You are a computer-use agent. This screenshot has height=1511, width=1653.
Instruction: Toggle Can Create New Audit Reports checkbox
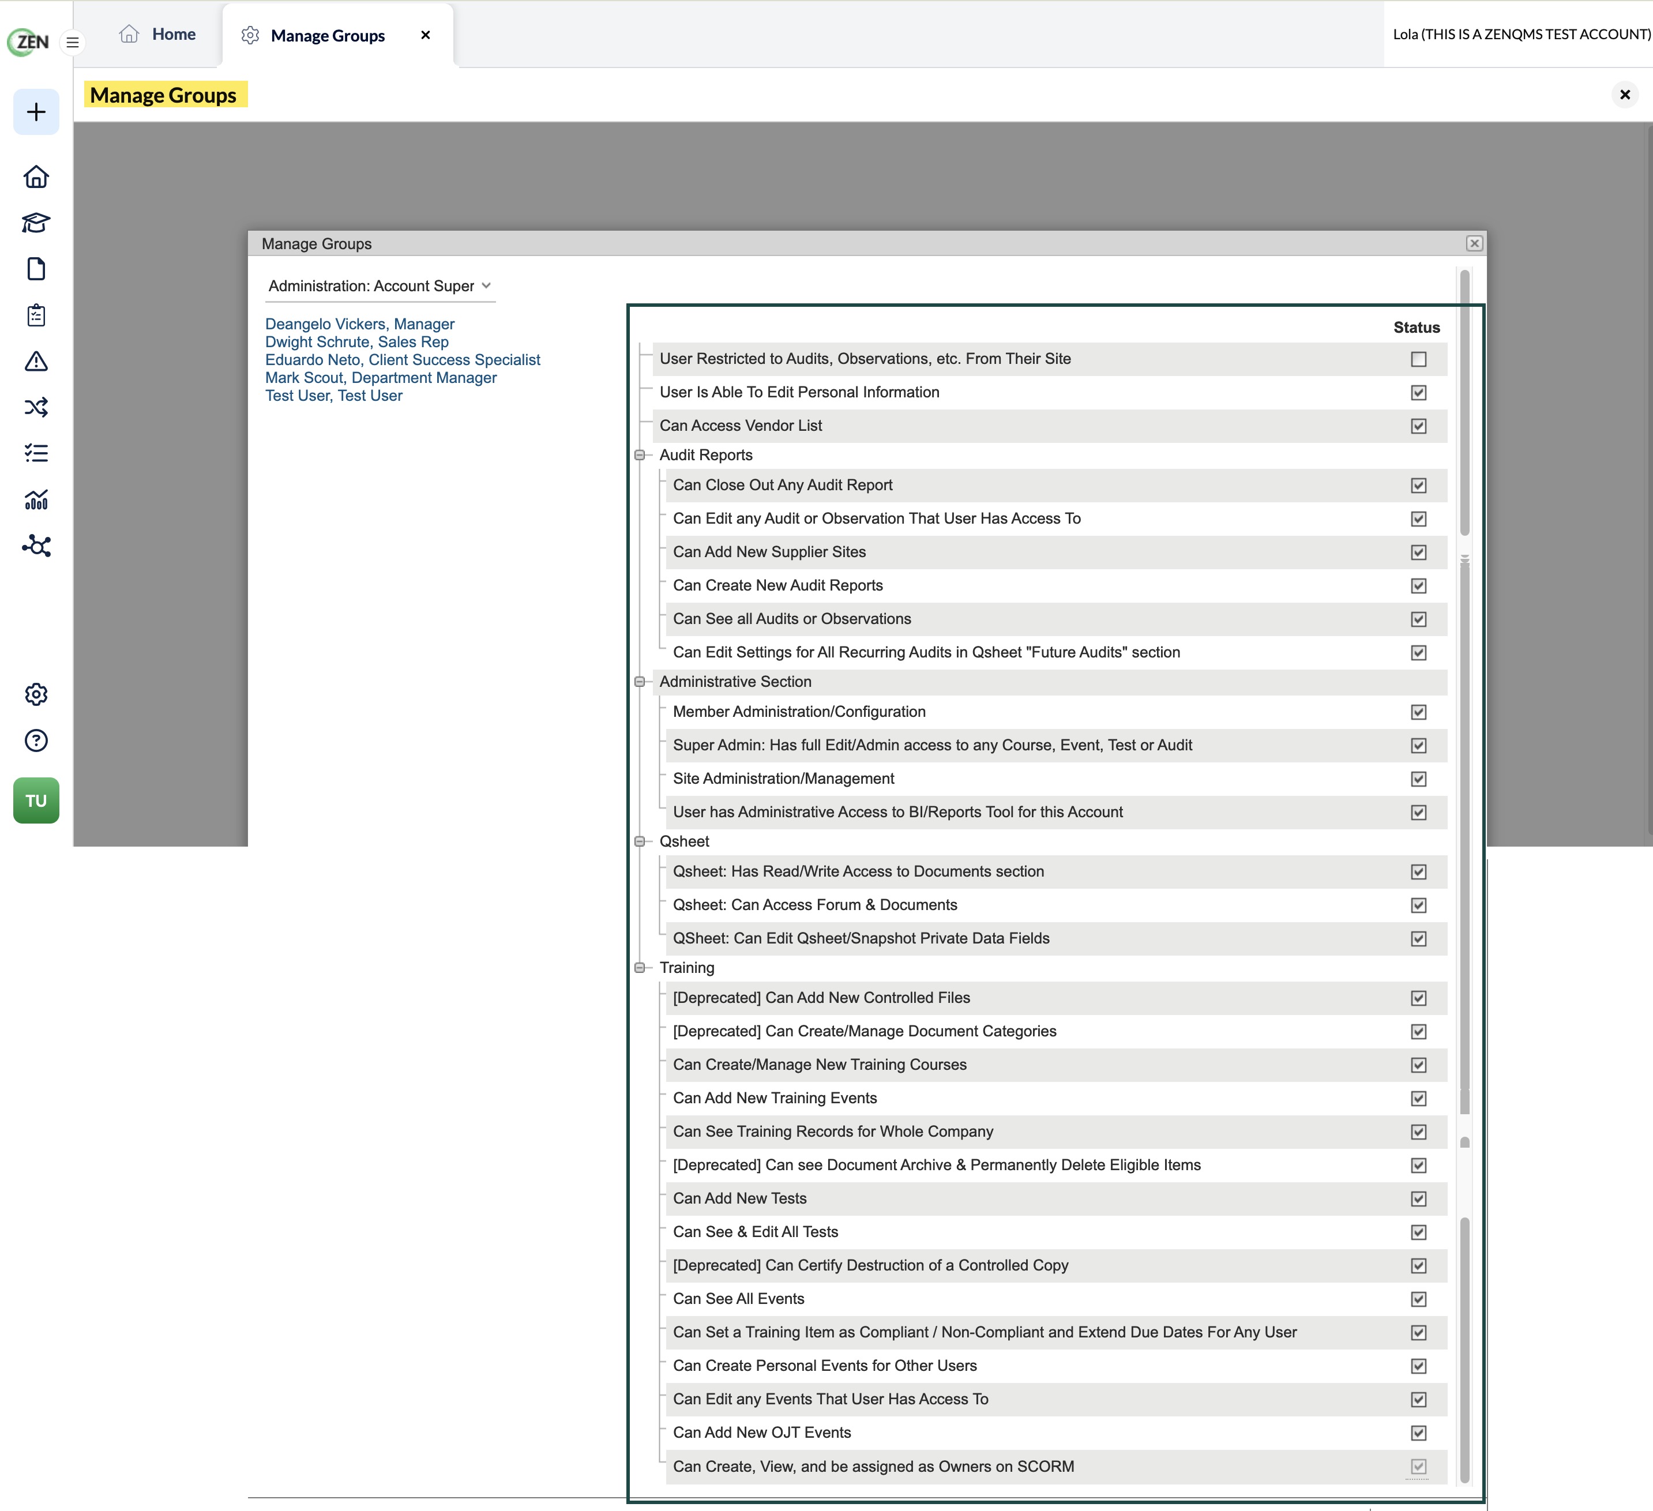pos(1418,586)
